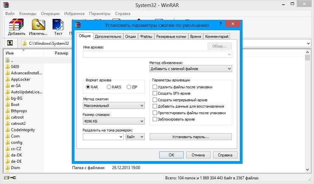Select the RAR5 archive format
Screen dimensions: 314x184
pos(109,87)
